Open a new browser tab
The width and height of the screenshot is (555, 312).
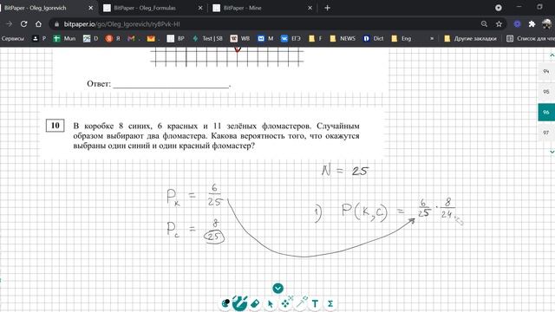(x=327, y=8)
